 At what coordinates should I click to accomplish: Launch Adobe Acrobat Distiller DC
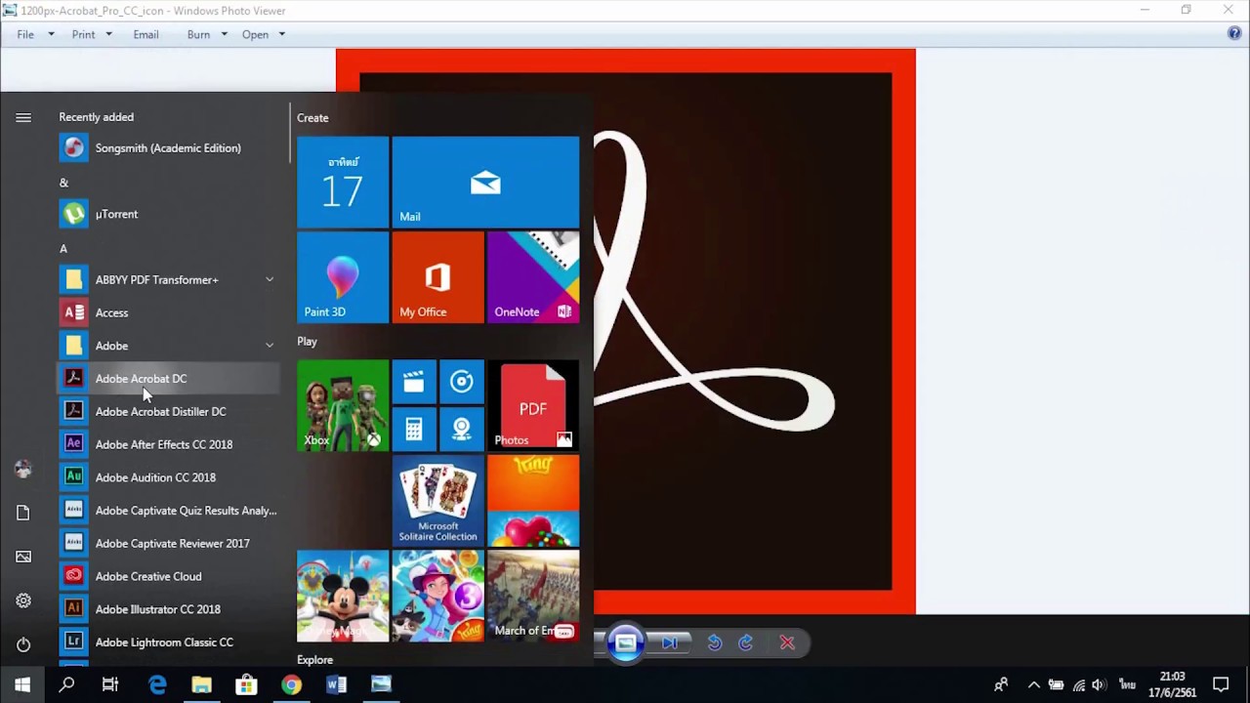(x=168, y=411)
